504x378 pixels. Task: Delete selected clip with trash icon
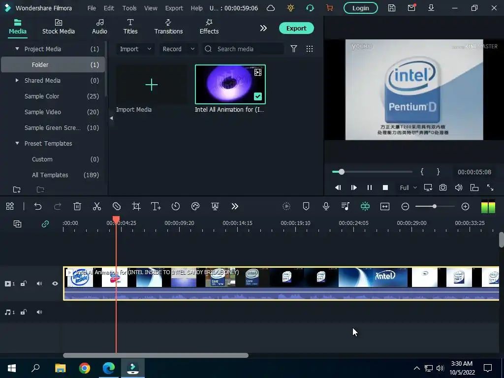pos(77,206)
